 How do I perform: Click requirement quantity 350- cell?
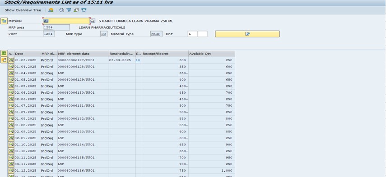pos(165,73)
